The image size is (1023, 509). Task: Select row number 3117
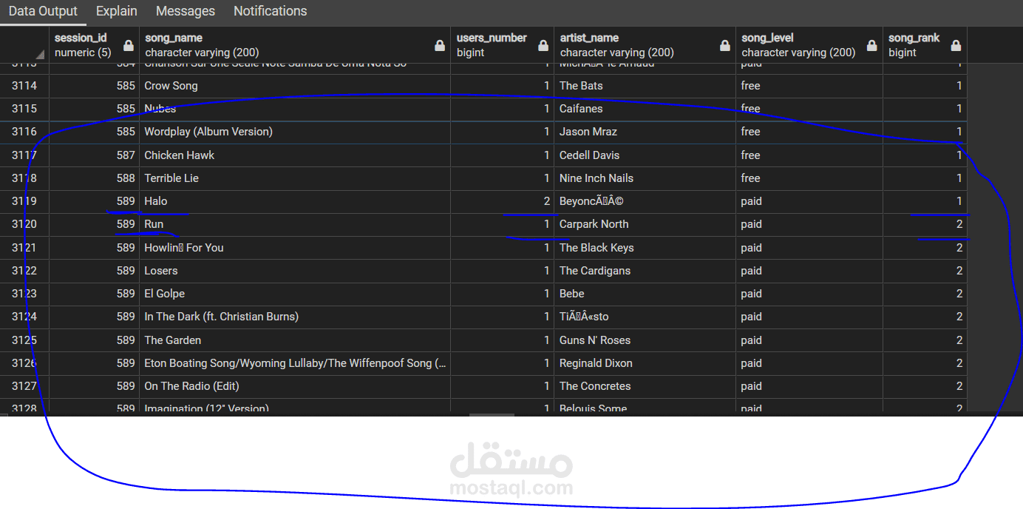[24, 155]
